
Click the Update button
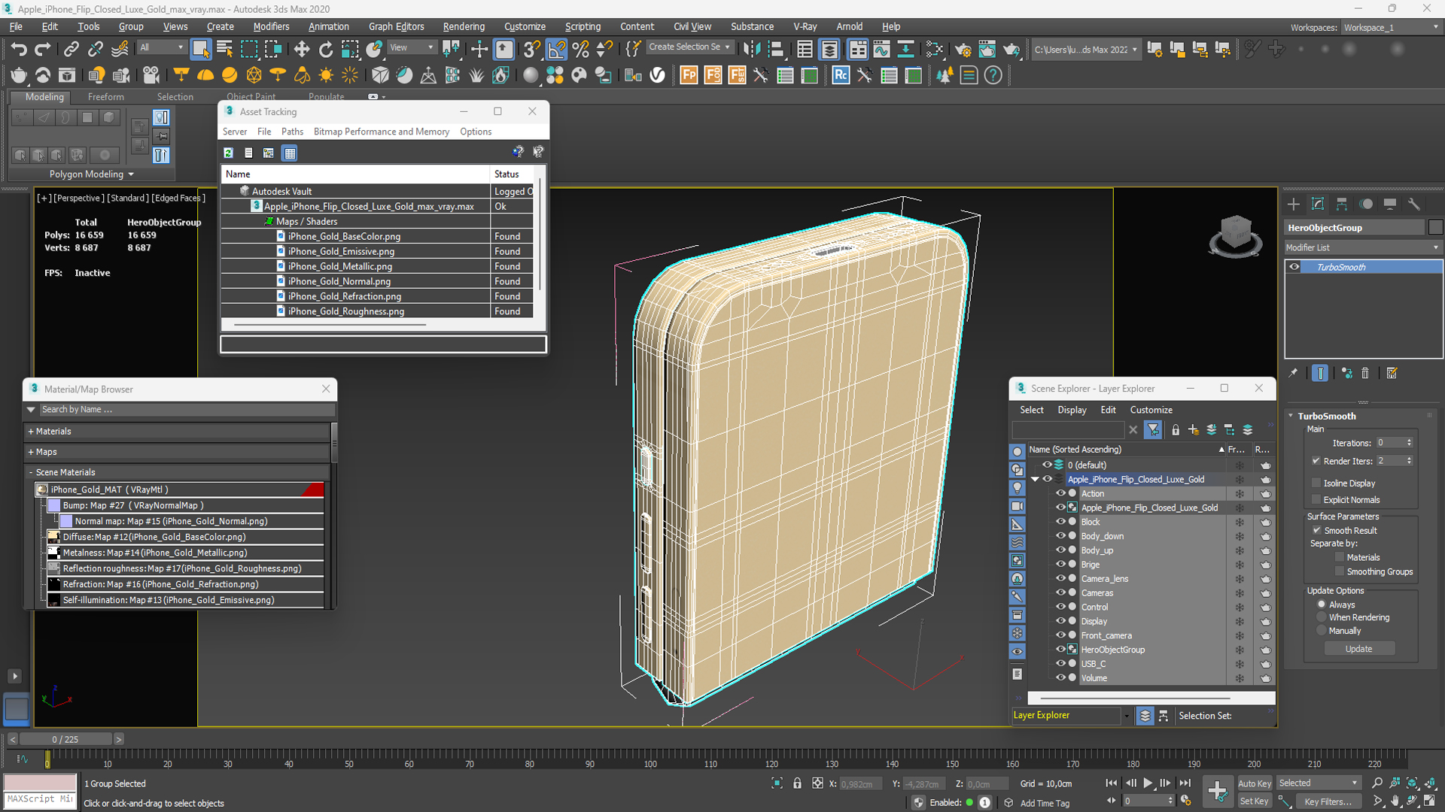point(1359,649)
